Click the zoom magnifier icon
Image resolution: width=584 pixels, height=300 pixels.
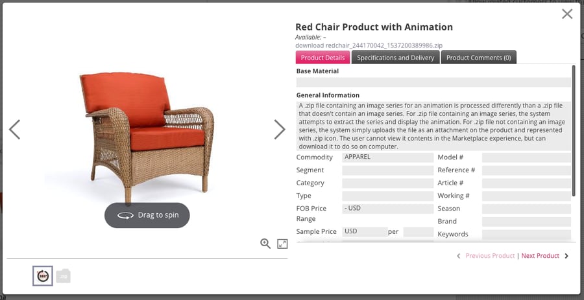[265, 243]
